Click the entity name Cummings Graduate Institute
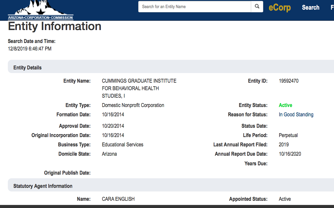Image resolution: width=334 pixels, height=208 pixels. pyautogui.click(x=139, y=88)
